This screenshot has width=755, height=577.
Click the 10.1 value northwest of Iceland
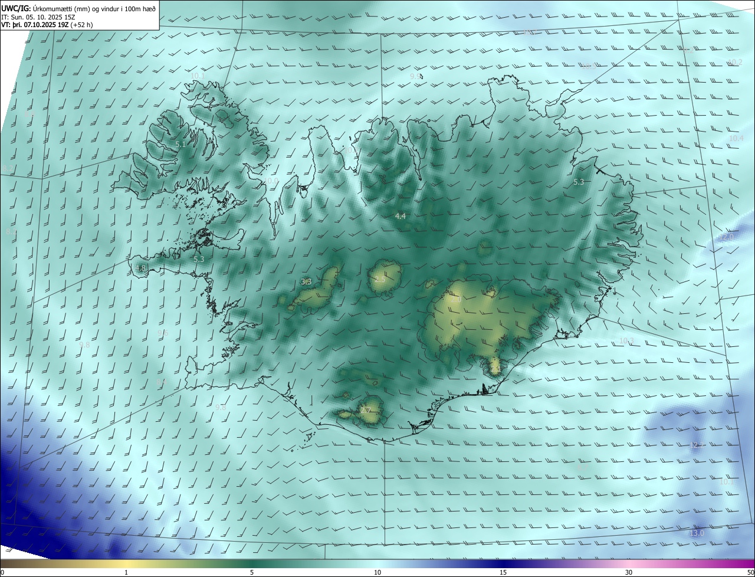[x=198, y=76]
